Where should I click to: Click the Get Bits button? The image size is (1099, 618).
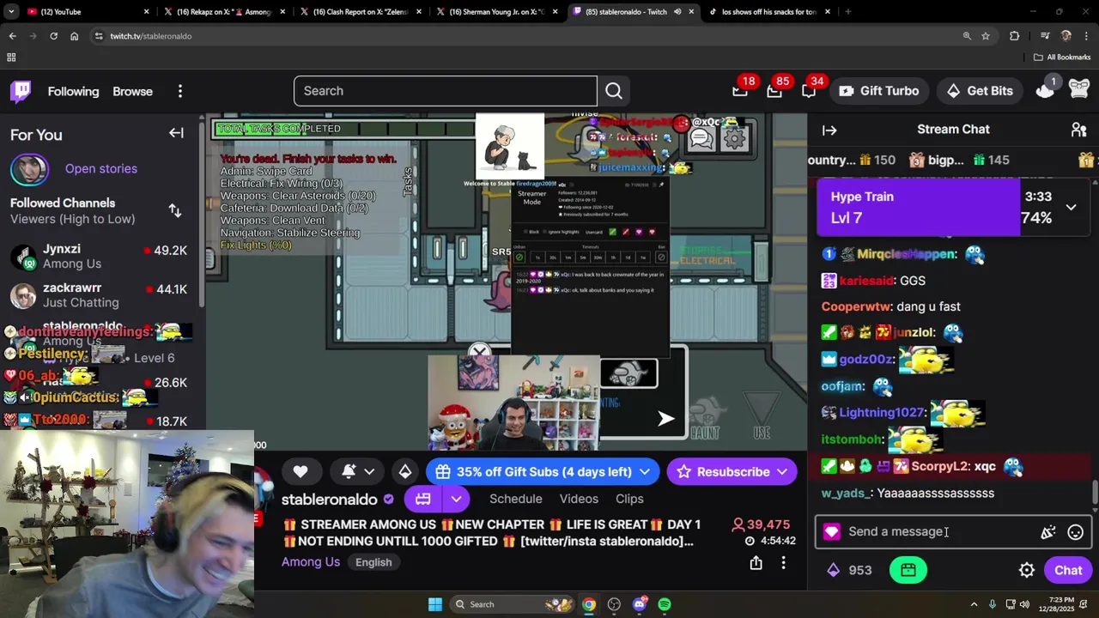tap(980, 91)
